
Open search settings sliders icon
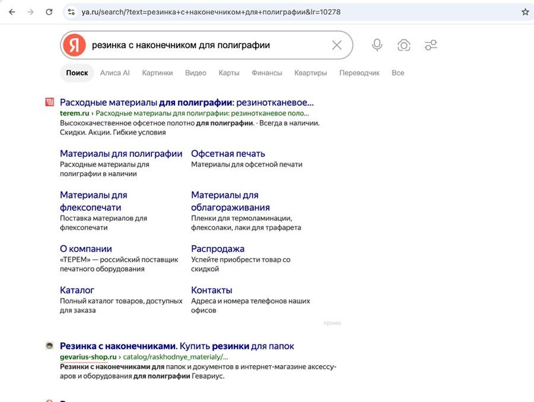(431, 45)
